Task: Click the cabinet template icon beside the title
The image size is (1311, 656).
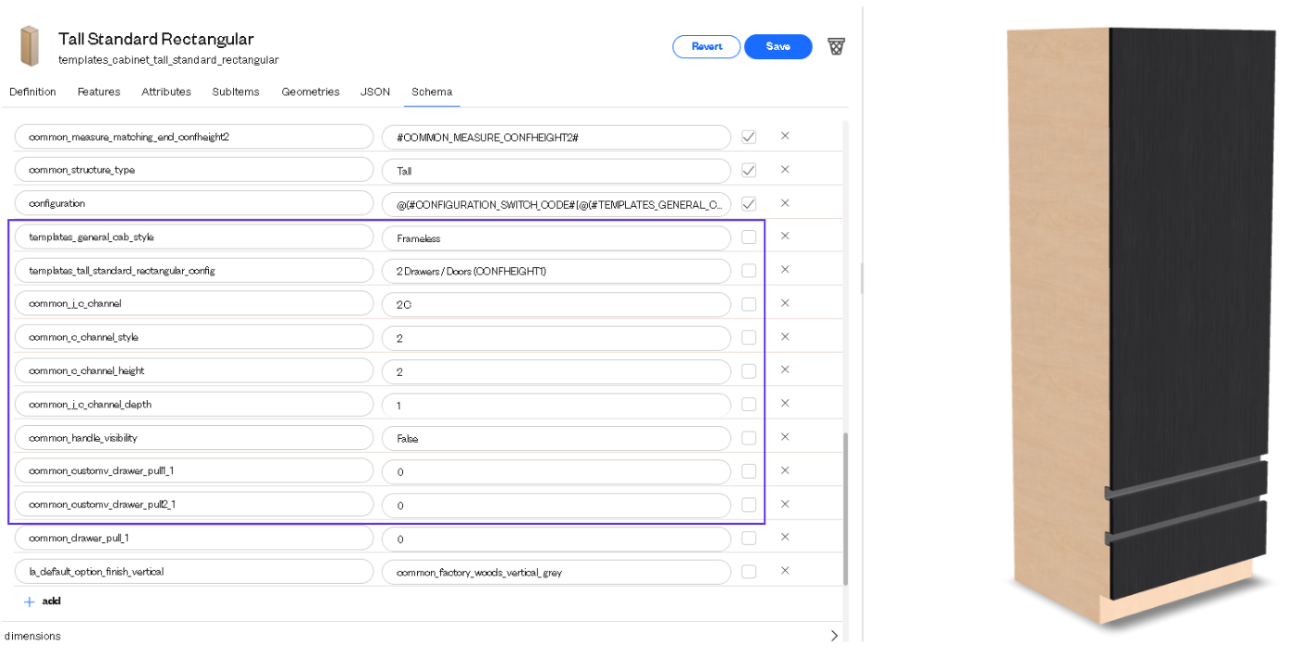Action: [x=30, y=47]
